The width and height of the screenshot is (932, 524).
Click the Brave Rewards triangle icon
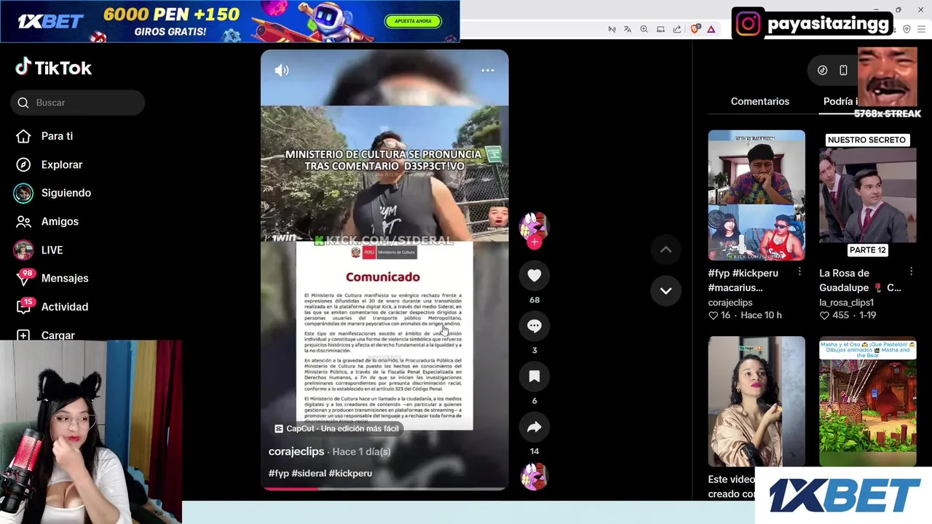pos(711,29)
